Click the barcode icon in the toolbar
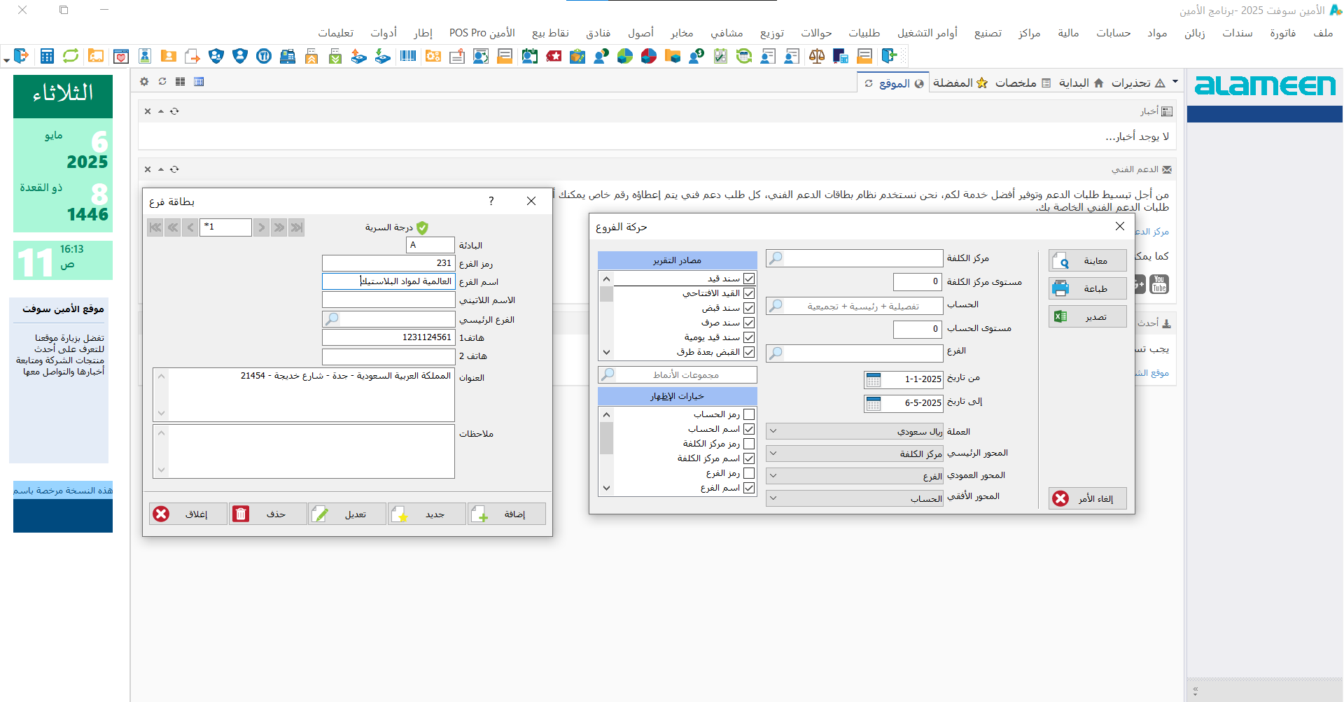 point(408,56)
